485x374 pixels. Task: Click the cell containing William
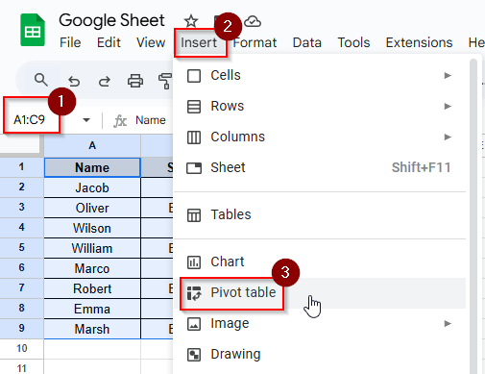pos(92,248)
